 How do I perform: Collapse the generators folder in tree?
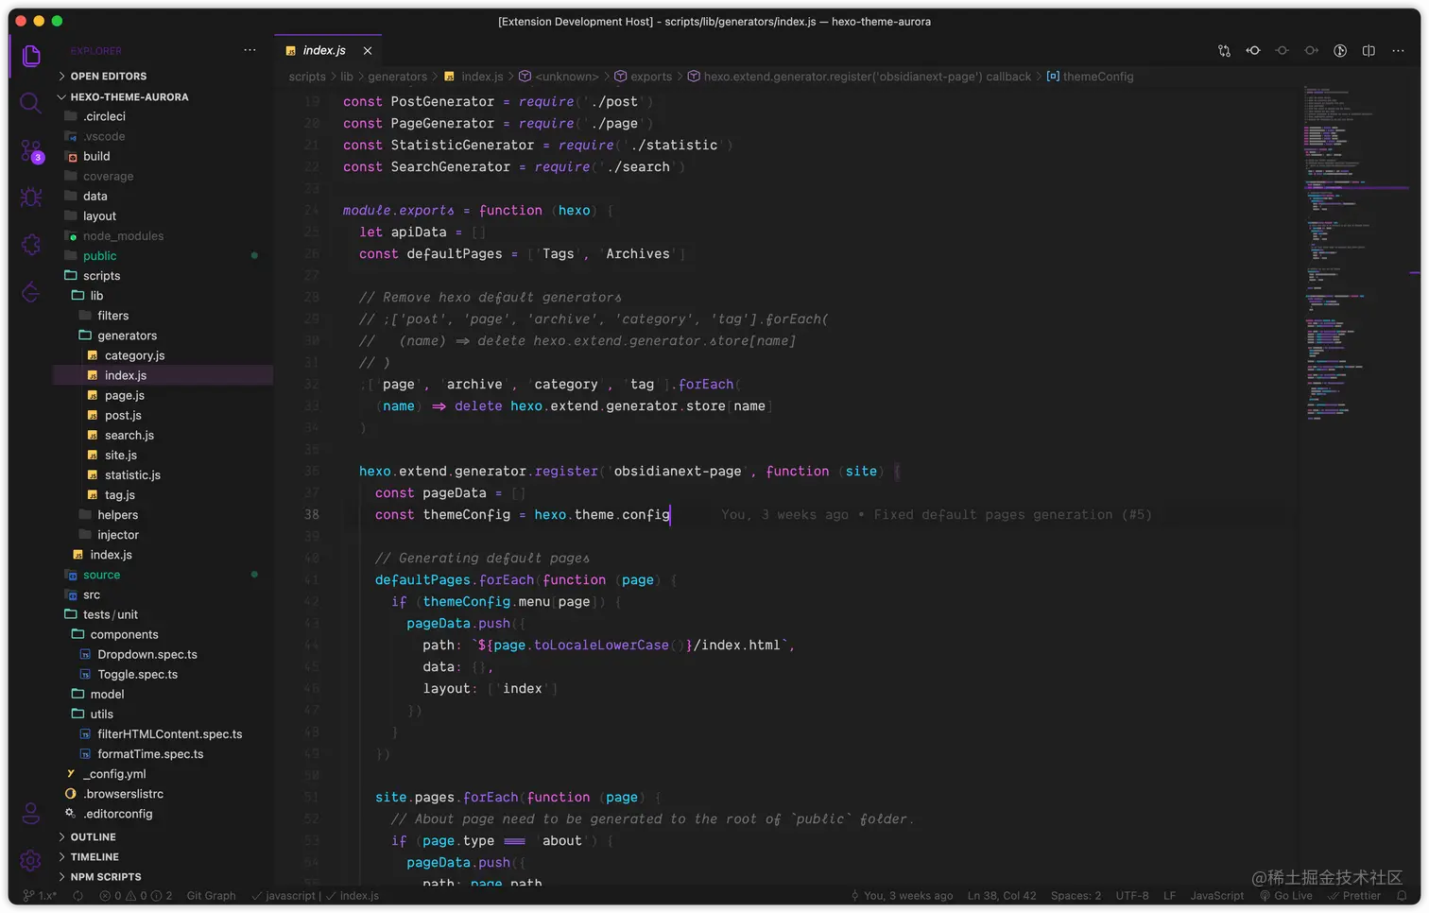coord(127,336)
